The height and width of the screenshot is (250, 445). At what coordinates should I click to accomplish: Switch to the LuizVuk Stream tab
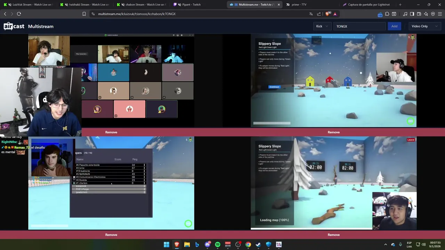[29, 5]
